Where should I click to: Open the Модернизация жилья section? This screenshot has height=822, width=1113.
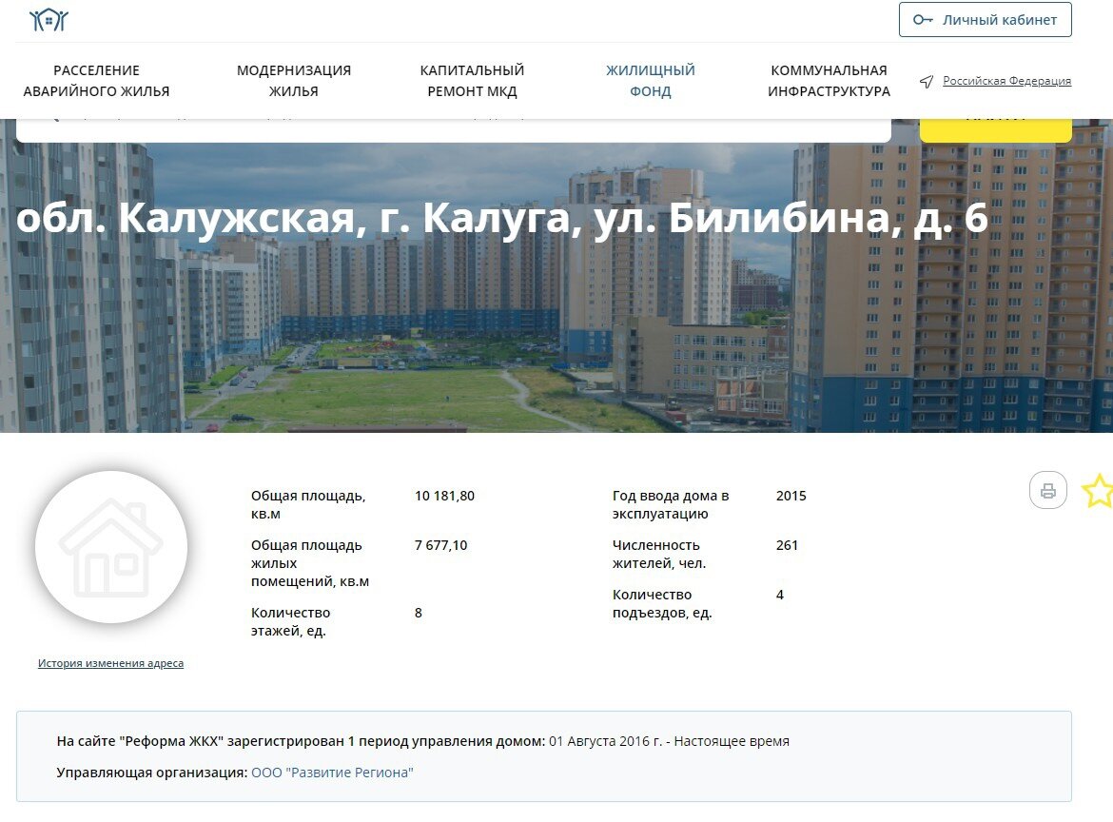click(293, 80)
